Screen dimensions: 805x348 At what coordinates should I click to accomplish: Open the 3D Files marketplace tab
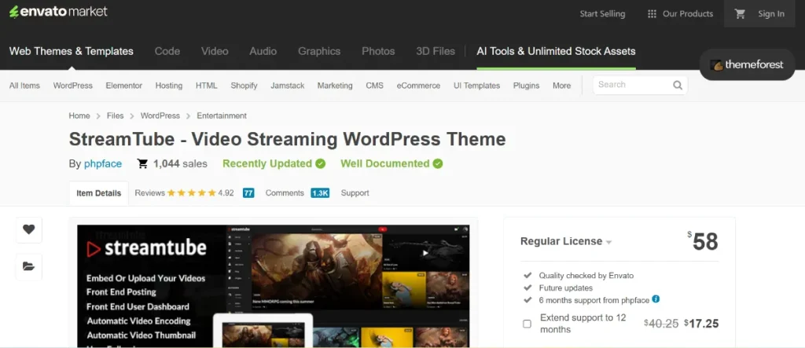[436, 51]
